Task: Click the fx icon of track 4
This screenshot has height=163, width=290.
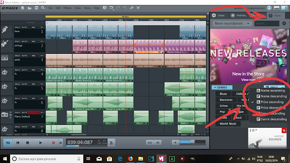Action: click(x=5, y=72)
